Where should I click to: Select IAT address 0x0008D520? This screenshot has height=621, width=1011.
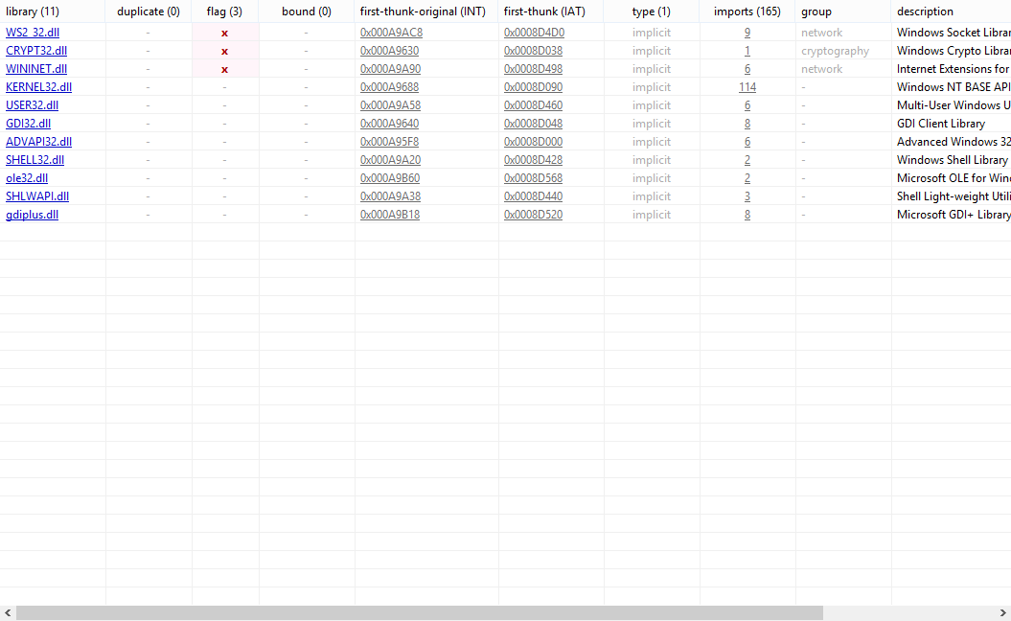[533, 215]
